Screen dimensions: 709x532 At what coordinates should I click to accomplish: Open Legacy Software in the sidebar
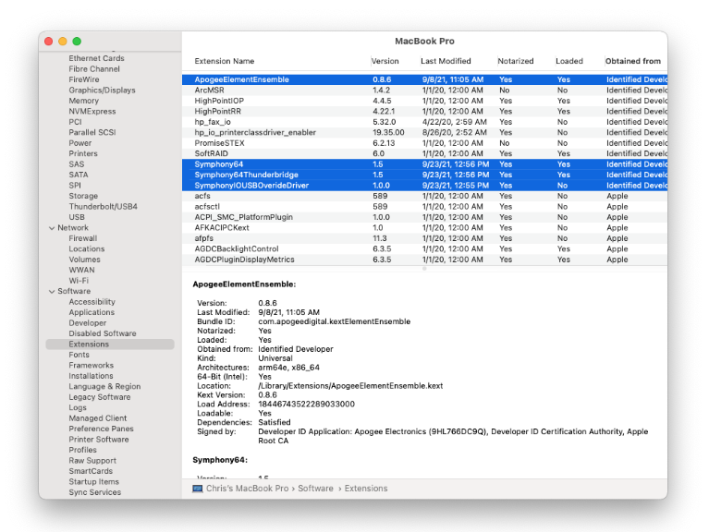coord(100,397)
